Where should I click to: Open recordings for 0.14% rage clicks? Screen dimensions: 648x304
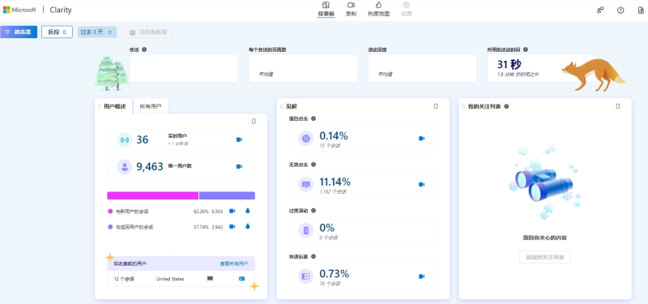421,138
